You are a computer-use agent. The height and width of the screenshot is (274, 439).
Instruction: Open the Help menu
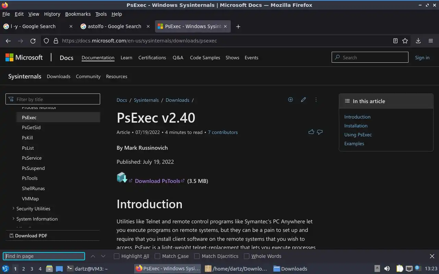coord(117,14)
